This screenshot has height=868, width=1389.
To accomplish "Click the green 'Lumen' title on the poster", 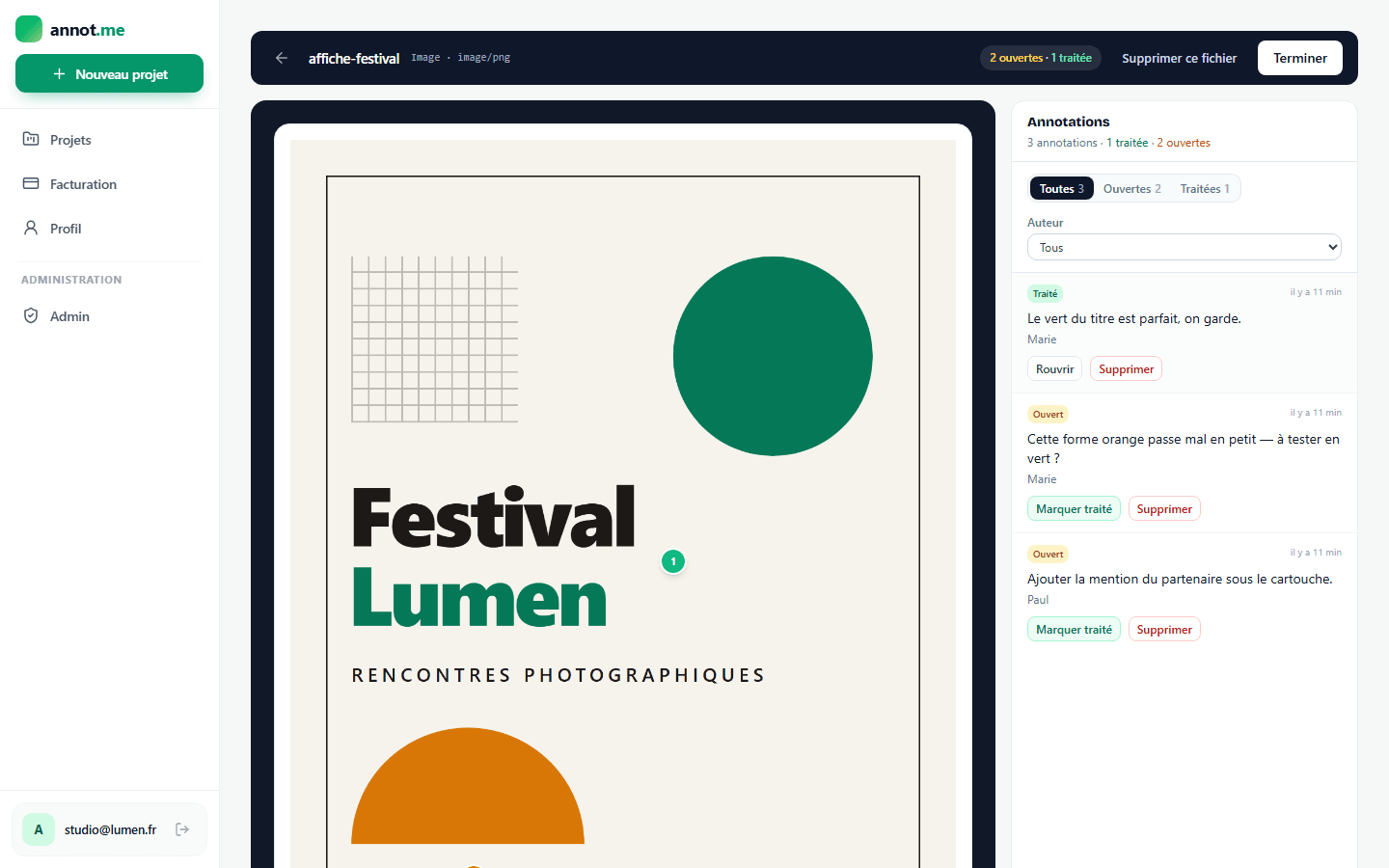I will pos(479,597).
